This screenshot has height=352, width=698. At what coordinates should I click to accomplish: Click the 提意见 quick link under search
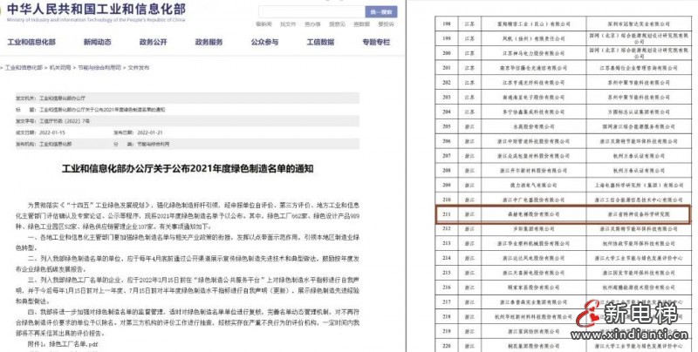[337, 24]
